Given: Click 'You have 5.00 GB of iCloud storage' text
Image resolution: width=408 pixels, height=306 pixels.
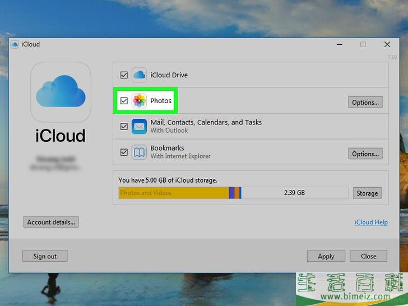Looking at the screenshot, I should click(168, 180).
